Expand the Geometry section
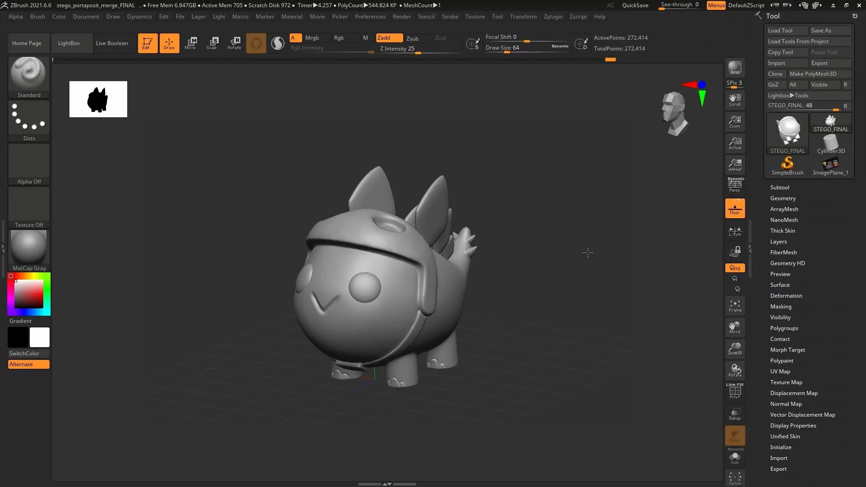 coord(783,198)
